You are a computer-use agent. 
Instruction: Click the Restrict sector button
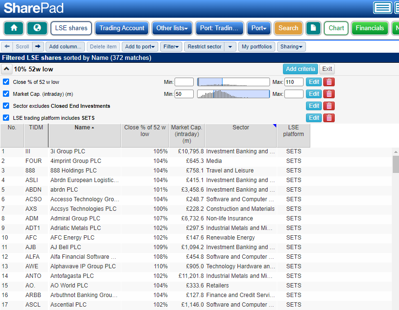[x=205, y=46]
